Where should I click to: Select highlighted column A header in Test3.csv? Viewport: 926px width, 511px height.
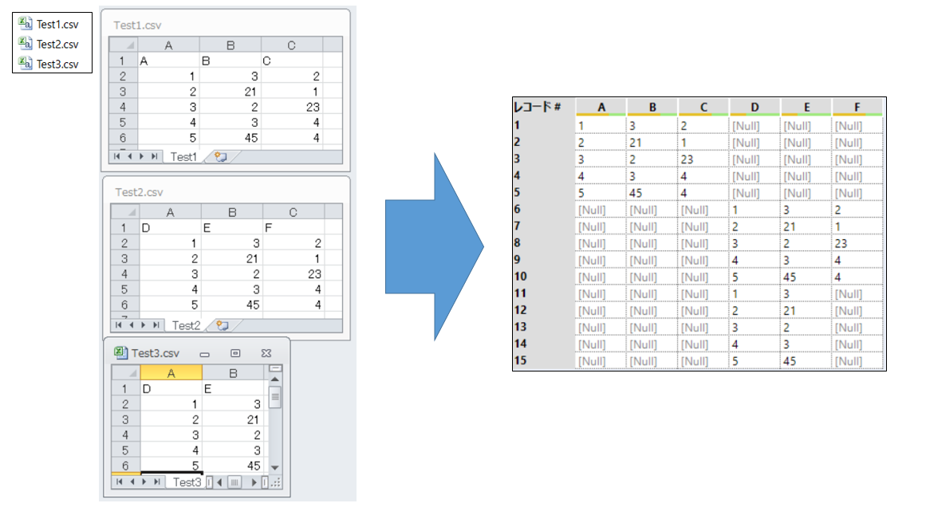point(171,372)
